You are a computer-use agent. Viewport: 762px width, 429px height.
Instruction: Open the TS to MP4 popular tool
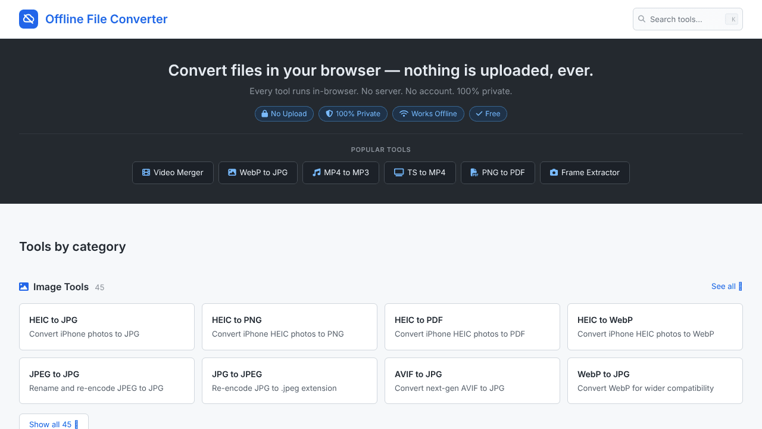[x=420, y=173]
